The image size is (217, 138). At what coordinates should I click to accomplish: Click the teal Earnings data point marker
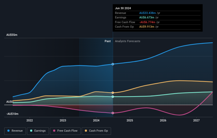tap(113, 97)
